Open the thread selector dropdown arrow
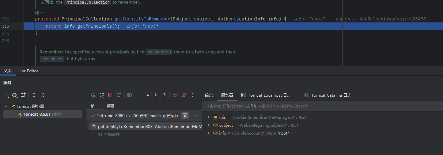 point(196,115)
